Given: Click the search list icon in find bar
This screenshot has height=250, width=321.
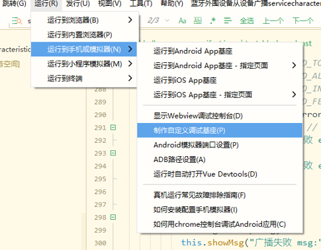Looking at the screenshot, I should [x=17, y=21].
